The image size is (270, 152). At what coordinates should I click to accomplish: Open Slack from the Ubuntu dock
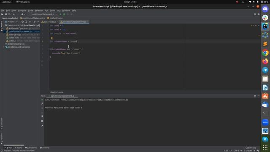(x=265, y=18)
